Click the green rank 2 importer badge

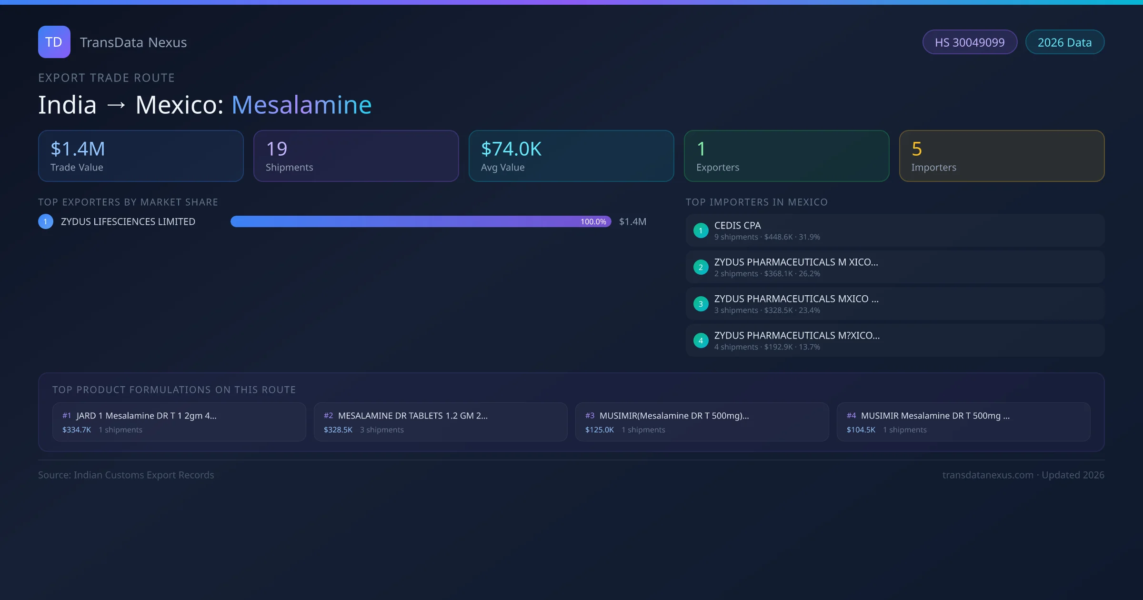click(x=701, y=267)
